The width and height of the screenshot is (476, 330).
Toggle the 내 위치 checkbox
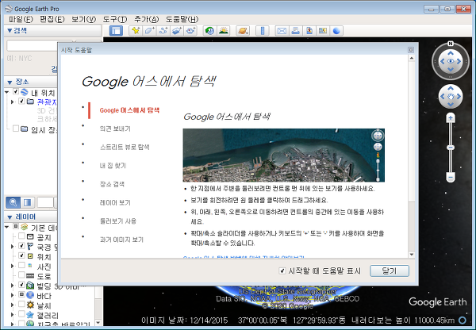pyautogui.click(x=16, y=91)
